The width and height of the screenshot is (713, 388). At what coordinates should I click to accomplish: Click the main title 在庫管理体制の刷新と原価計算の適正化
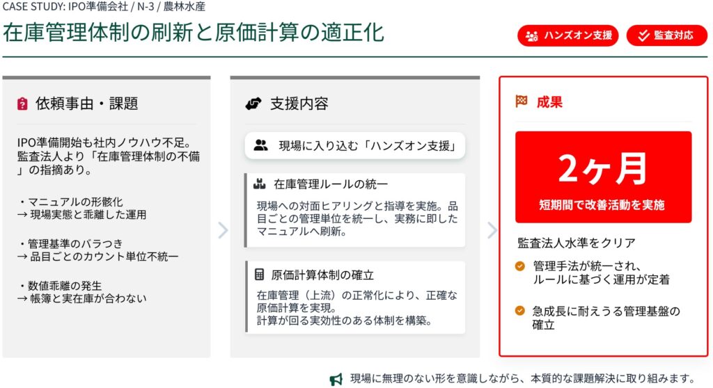[194, 33]
